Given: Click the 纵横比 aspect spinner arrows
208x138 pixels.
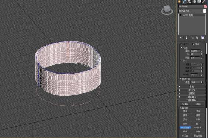Looking at the screenshot, I should pos(199,75).
